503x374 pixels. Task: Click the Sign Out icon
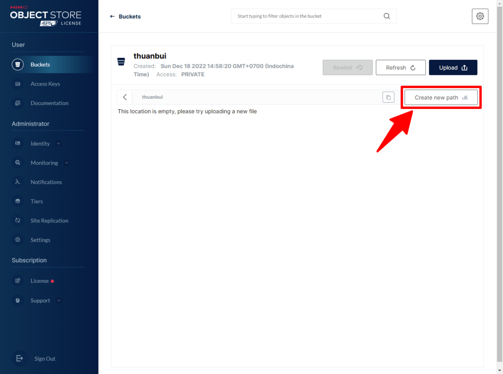click(x=19, y=359)
